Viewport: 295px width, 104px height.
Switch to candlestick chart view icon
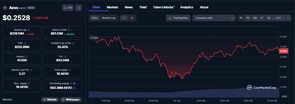(132, 18)
